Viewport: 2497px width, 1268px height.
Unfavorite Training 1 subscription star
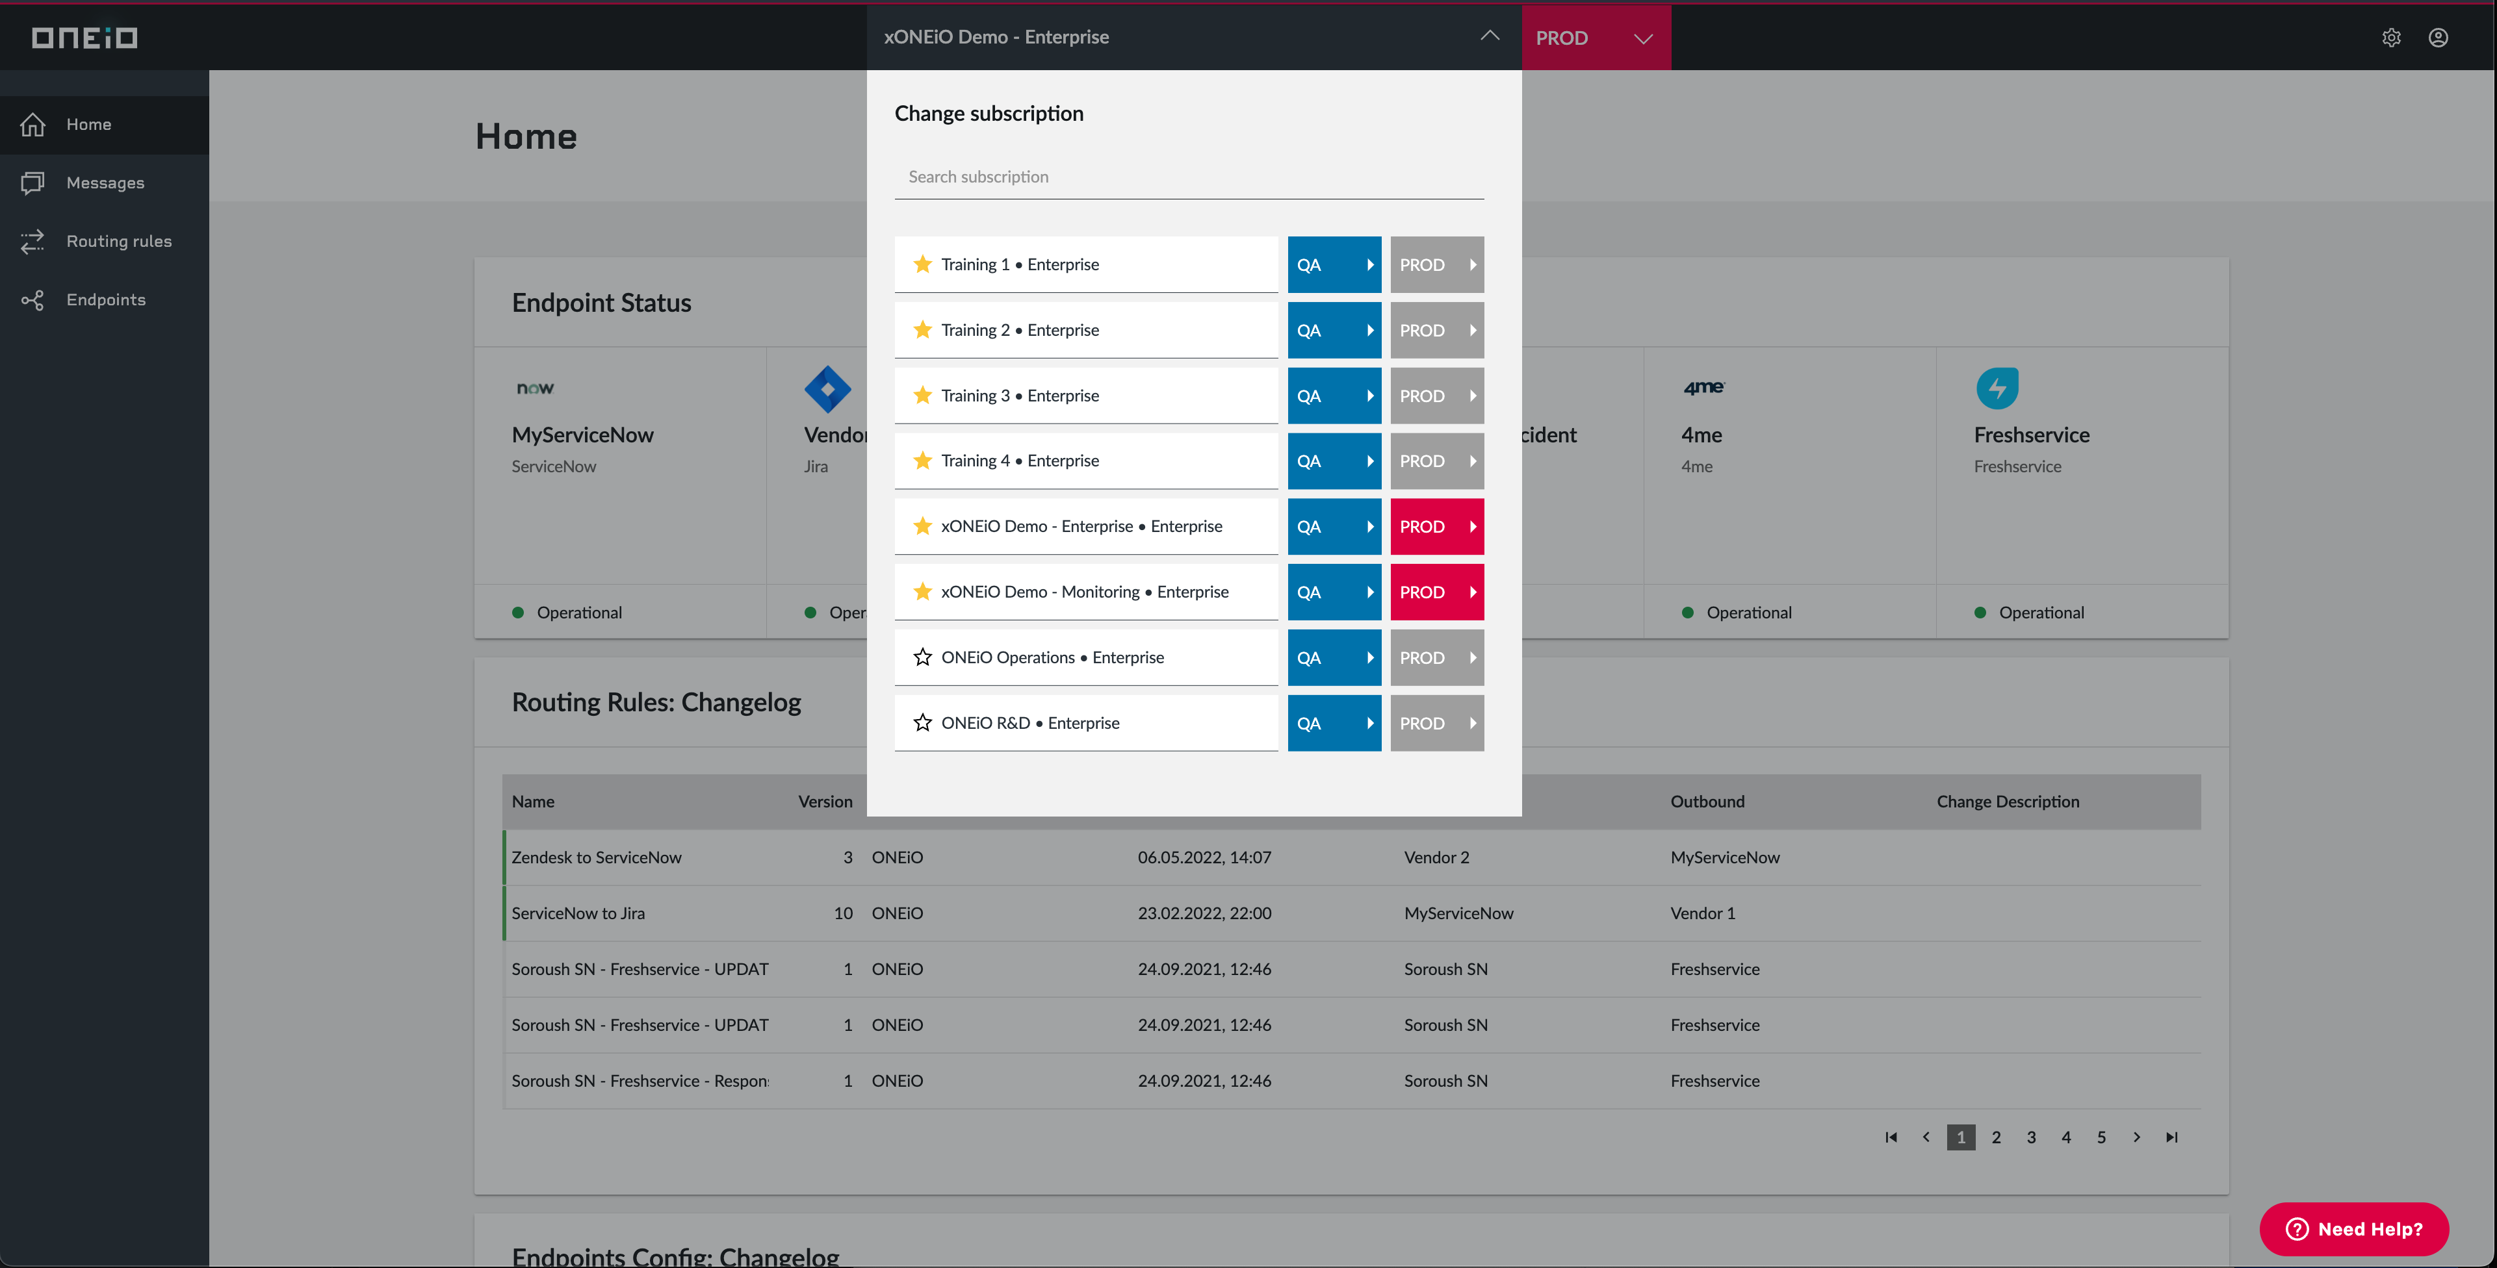922,264
